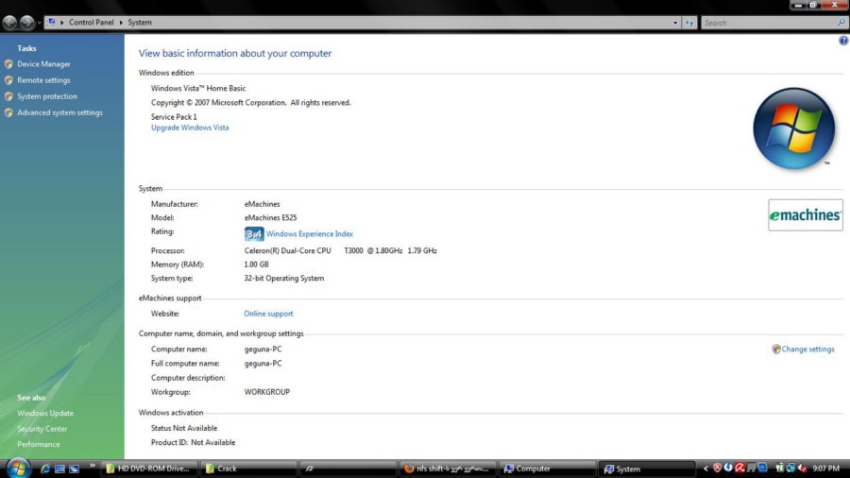This screenshot has height=478, width=850.
Task: Click red Kaspersky K tray icon
Action: (739, 469)
